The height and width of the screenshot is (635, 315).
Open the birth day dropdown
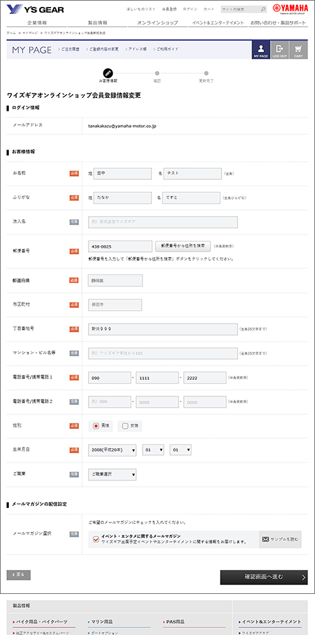coord(181,450)
